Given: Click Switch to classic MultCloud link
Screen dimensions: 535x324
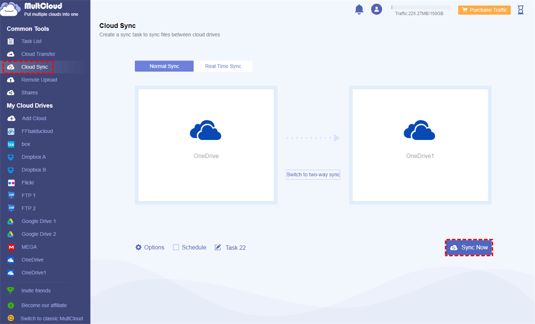Looking at the screenshot, I should (x=52, y=319).
